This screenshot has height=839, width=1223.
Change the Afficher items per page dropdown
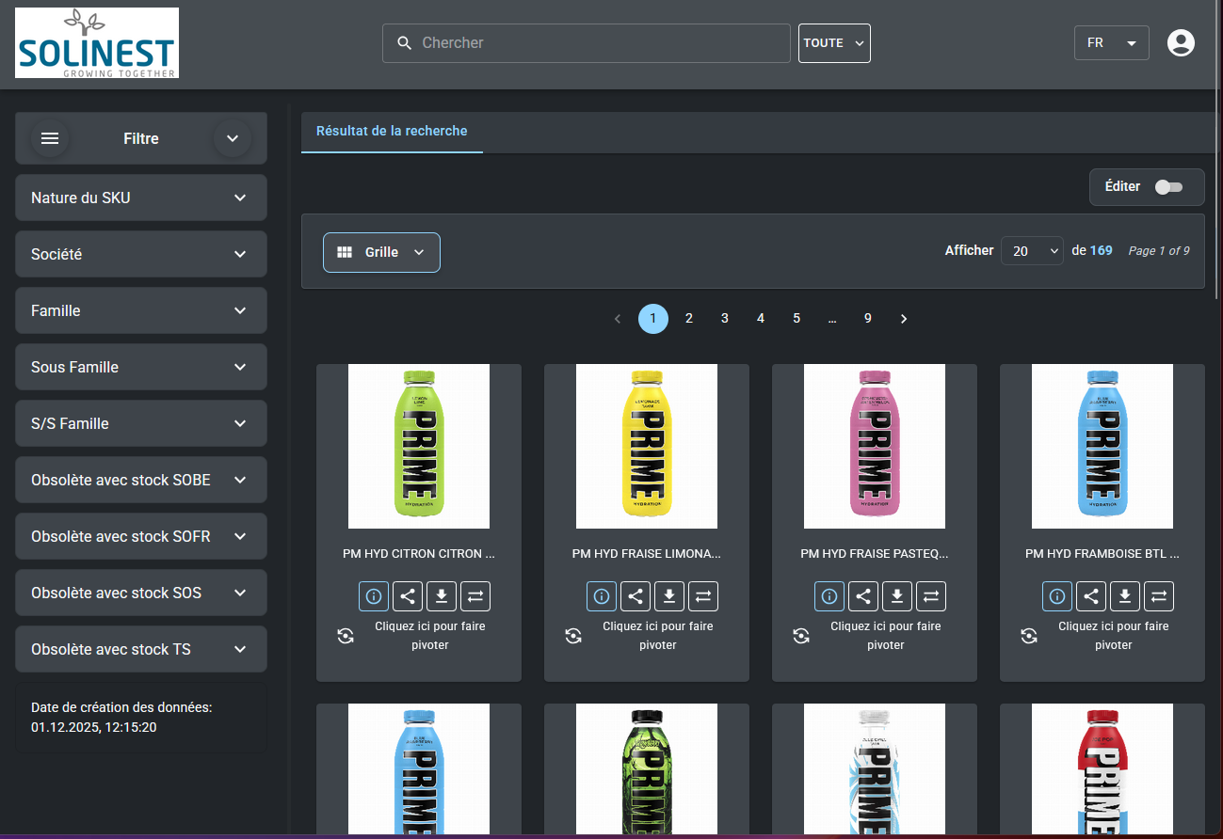(1032, 251)
